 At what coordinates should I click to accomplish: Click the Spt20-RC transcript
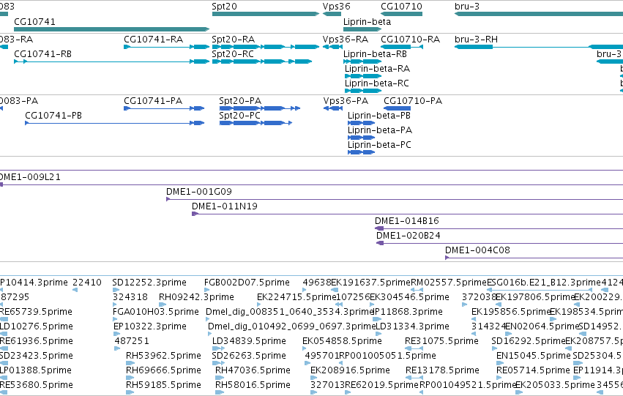tap(262, 61)
